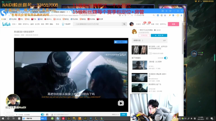
Task: Close the blue mini-window popup on player
Action: 126,42
